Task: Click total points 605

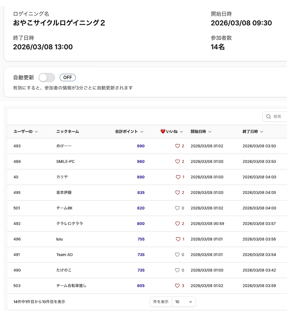Action: point(141,286)
